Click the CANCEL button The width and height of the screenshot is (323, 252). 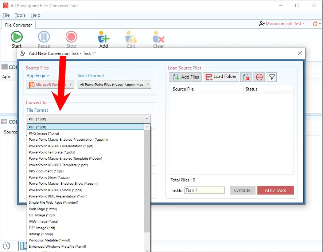point(243,190)
